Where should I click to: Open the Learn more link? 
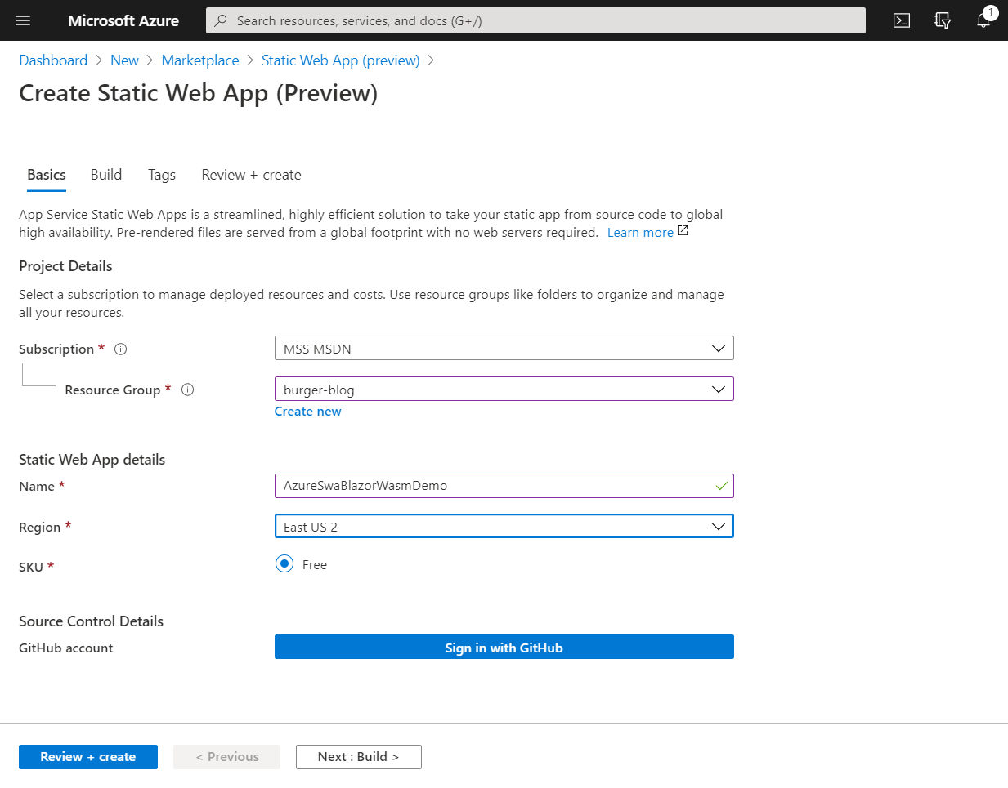640,233
